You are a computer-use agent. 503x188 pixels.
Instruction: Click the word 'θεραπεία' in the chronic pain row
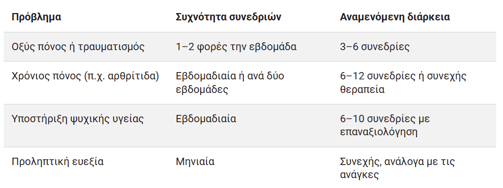point(362,89)
